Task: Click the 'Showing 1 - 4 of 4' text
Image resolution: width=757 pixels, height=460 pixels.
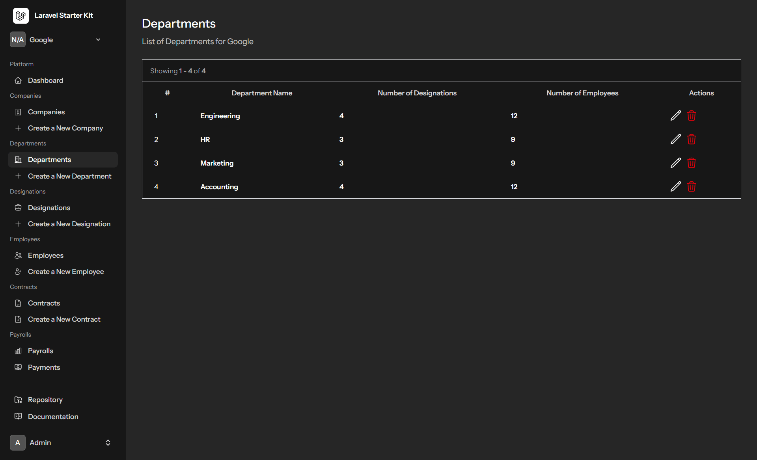Action: point(178,71)
